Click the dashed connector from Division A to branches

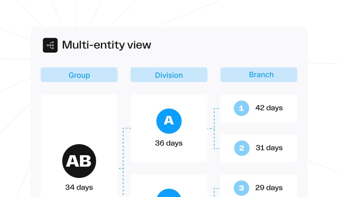pos(214,129)
